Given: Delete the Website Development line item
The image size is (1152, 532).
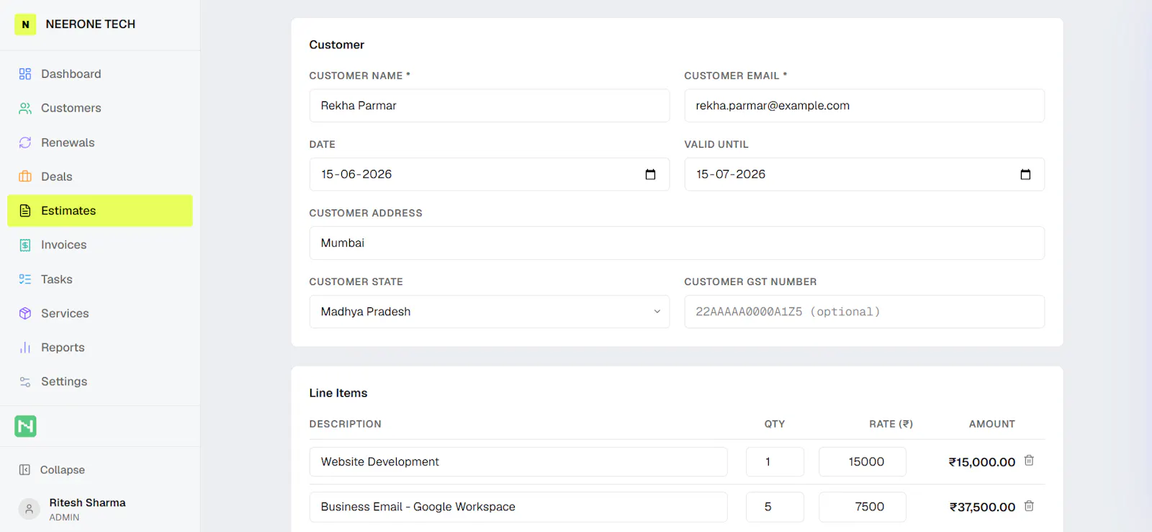Looking at the screenshot, I should [1029, 461].
